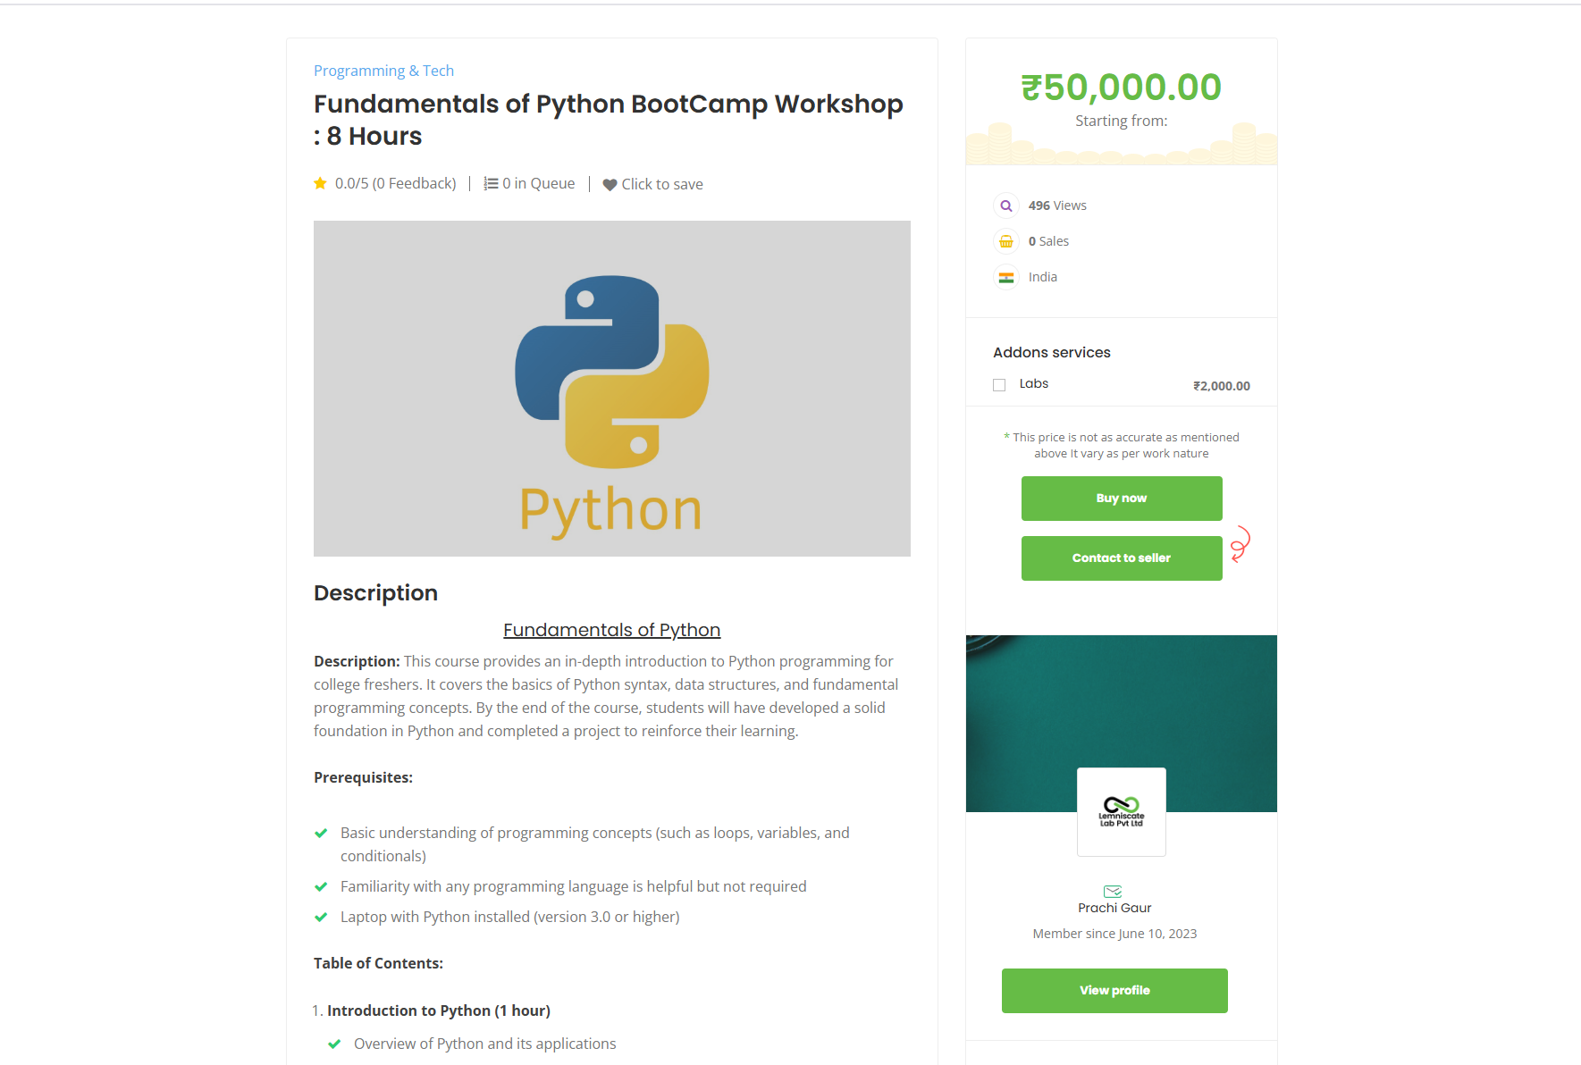This screenshot has width=1581, height=1065.
Task: Click the envelope icon above Prachi Gaur
Action: pyautogui.click(x=1113, y=892)
